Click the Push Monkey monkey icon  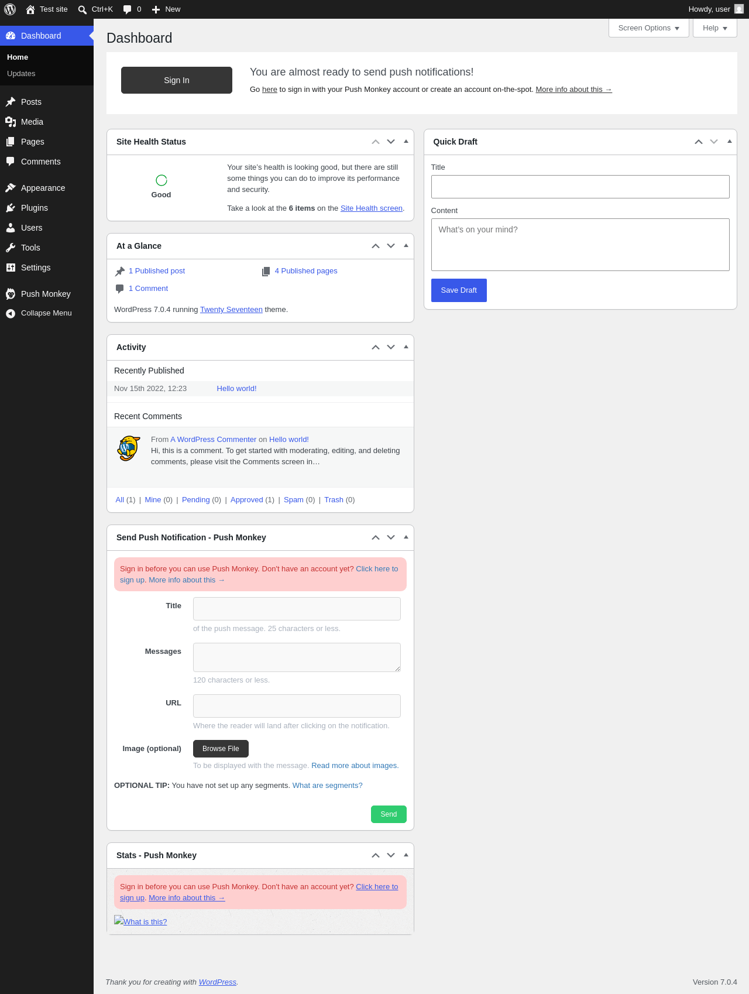point(11,294)
